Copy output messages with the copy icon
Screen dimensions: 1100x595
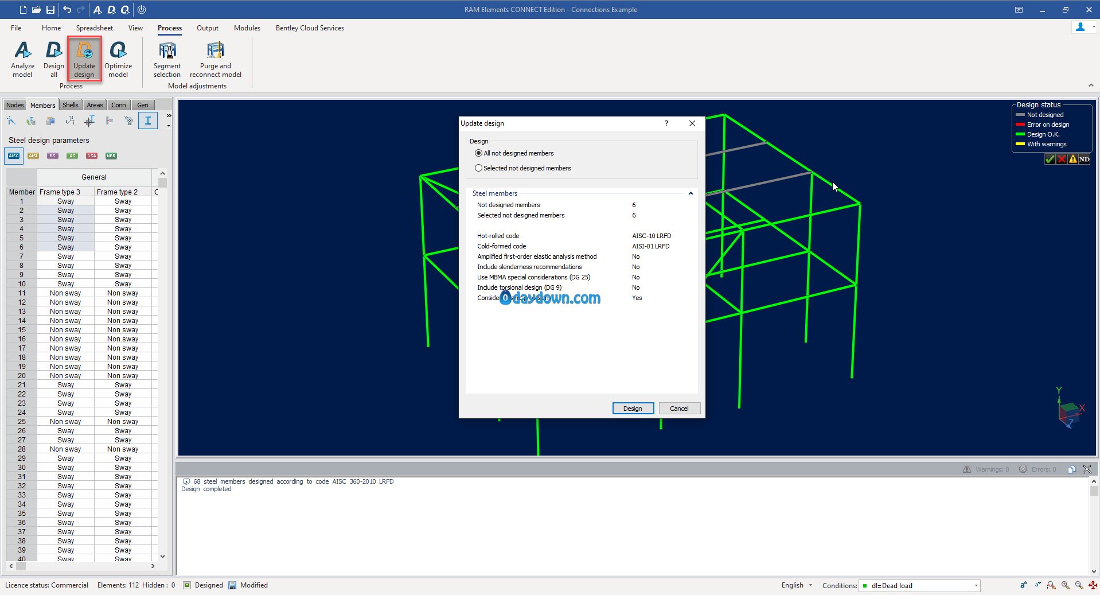[x=1071, y=469]
